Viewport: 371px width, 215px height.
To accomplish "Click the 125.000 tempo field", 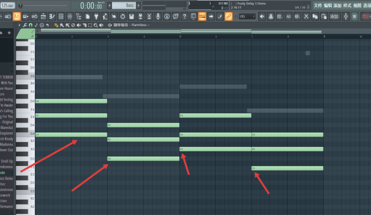I will click(8, 5).
